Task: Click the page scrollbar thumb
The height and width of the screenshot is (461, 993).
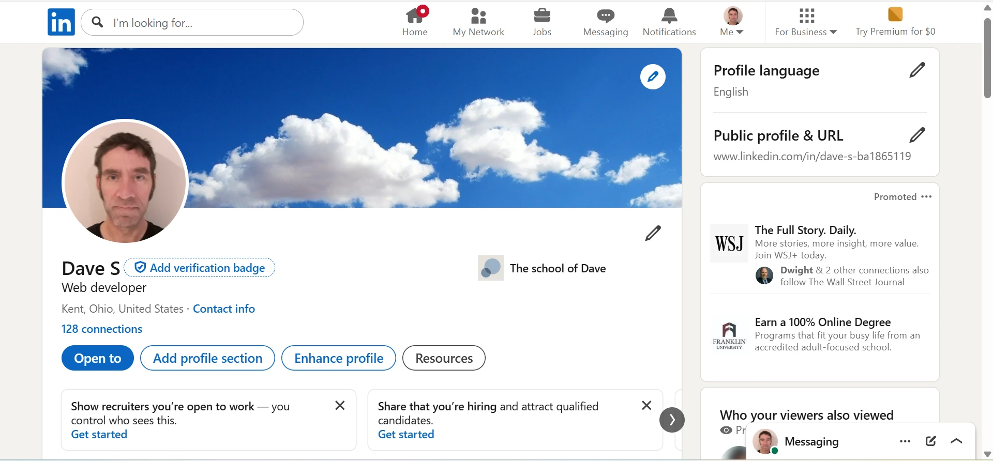Action: (987, 58)
